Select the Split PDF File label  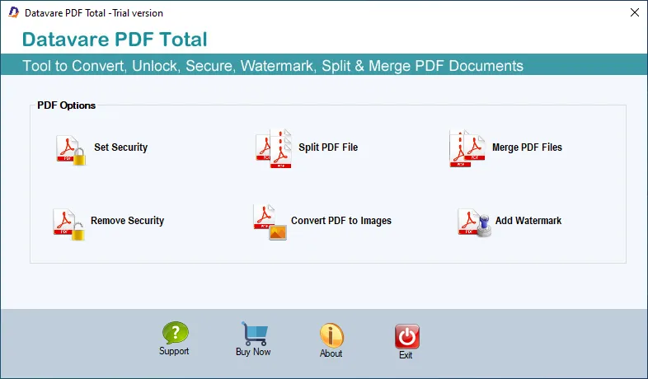(328, 147)
